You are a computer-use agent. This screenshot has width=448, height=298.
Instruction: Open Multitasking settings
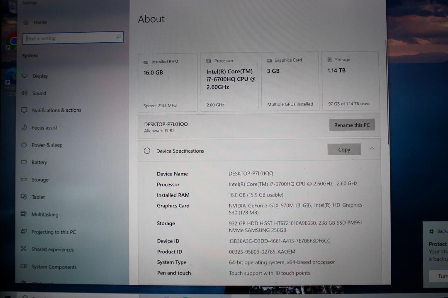pyautogui.click(x=45, y=214)
